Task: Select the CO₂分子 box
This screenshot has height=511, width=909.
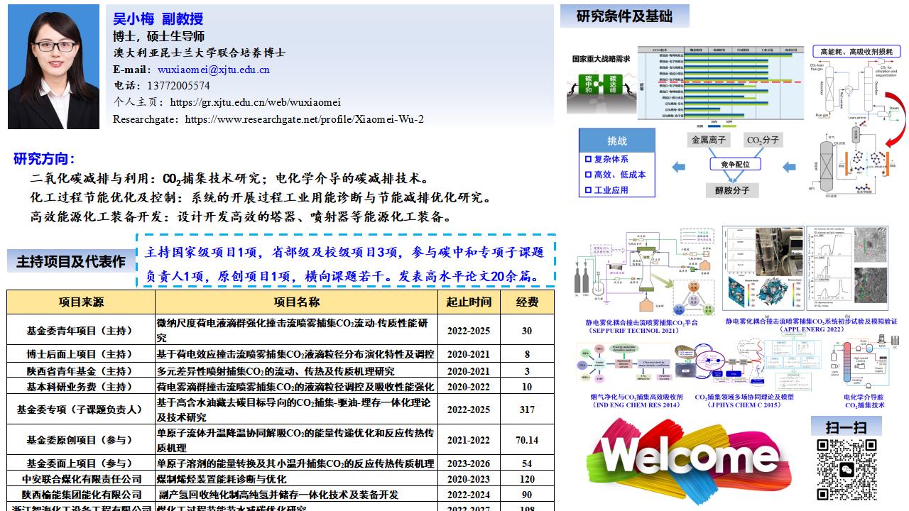Action: click(763, 141)
